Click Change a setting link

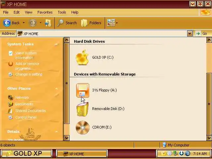[x=29, y=74]
